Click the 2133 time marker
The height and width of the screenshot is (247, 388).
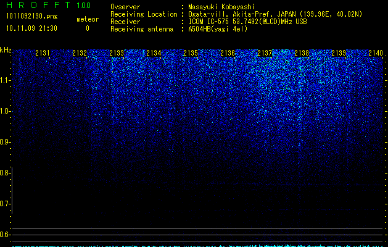pyautogui.click(x=117, y=52)
